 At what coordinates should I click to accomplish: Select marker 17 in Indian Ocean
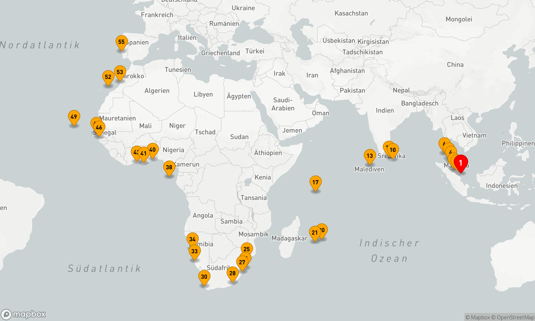(315, 182)
